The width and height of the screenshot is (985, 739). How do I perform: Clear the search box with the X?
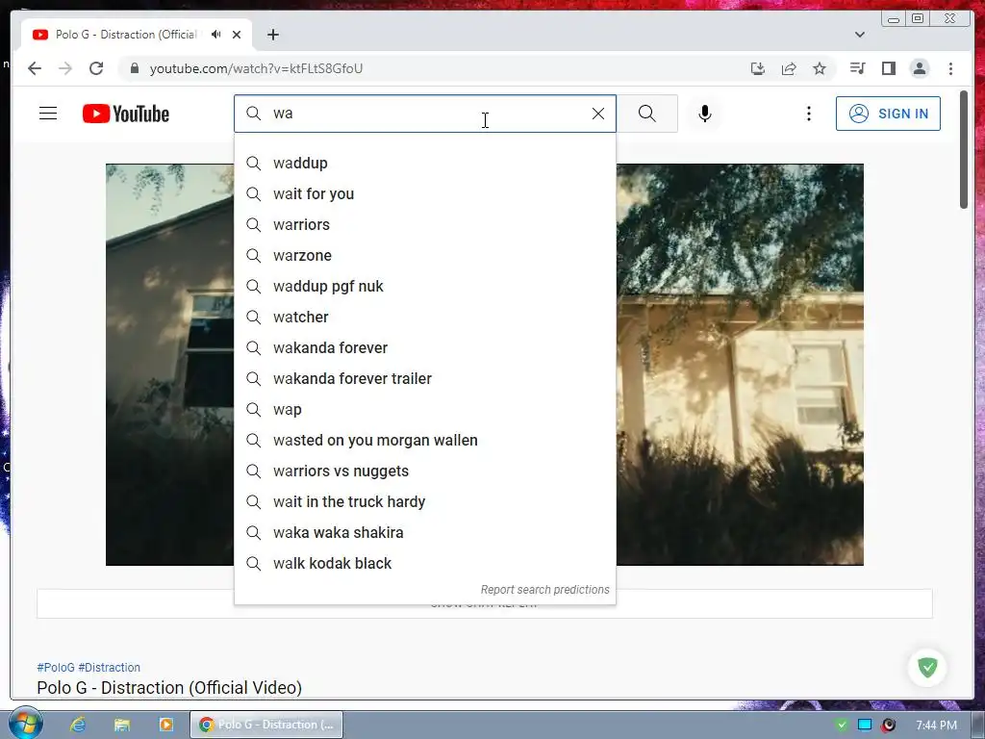(598, 114)
